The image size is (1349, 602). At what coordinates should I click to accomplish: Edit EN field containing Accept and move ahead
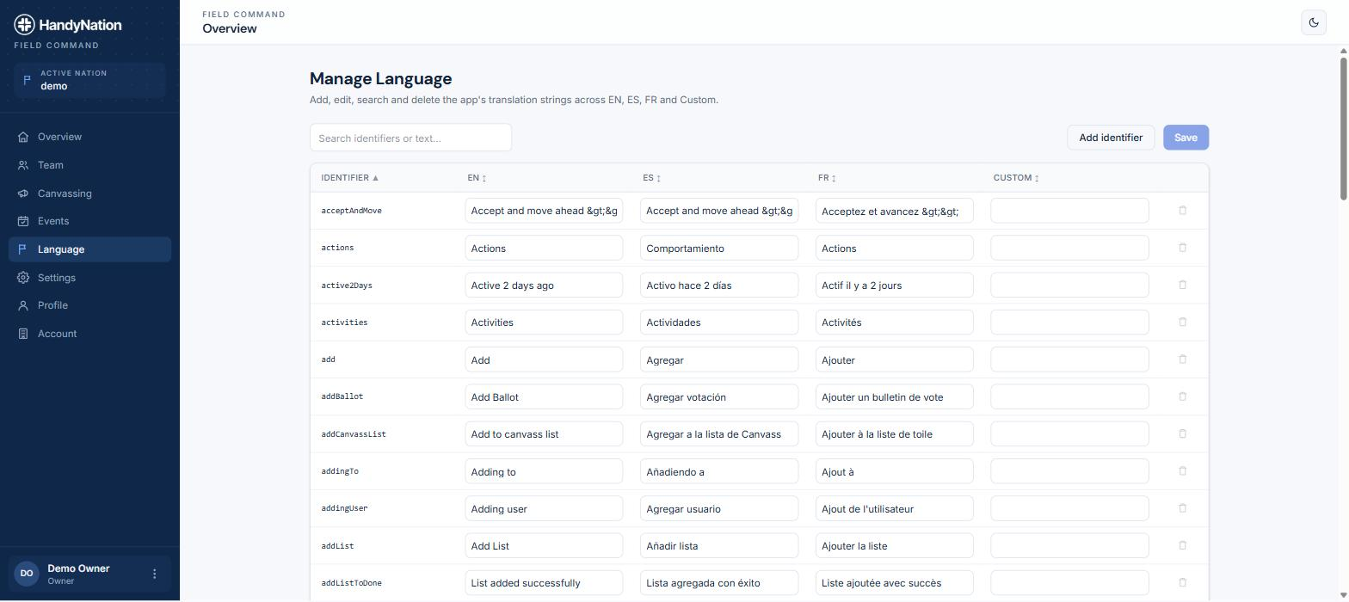point(544,211)
